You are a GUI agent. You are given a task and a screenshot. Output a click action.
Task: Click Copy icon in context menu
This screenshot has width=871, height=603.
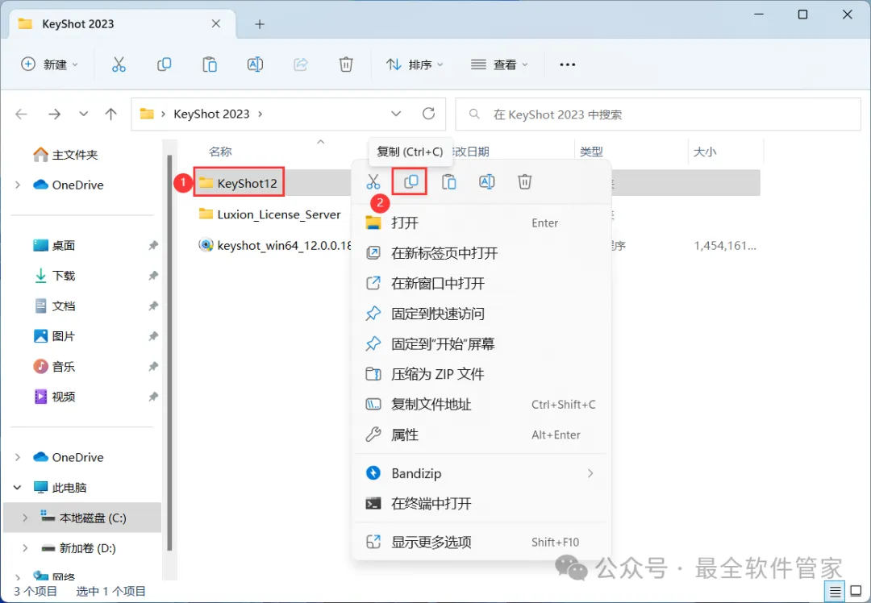pos(411,181)
